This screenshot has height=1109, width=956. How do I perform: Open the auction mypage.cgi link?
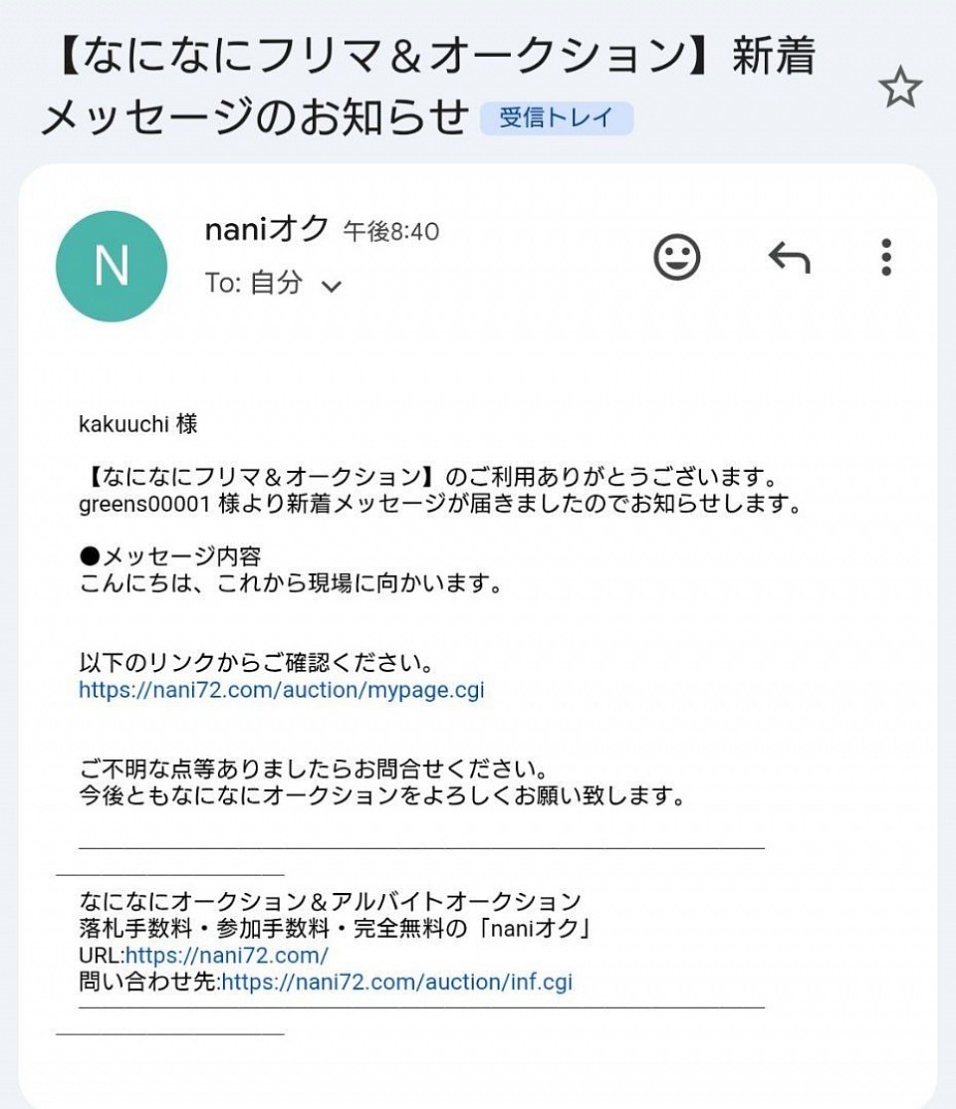coord(282,690)
